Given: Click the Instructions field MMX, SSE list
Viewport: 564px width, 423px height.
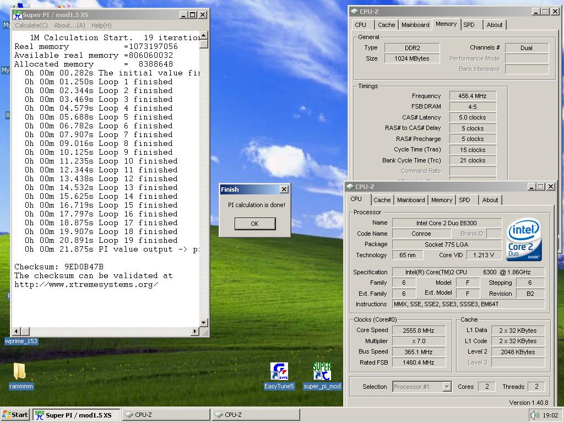Looking at the screenshot, I should coord(468,304).
